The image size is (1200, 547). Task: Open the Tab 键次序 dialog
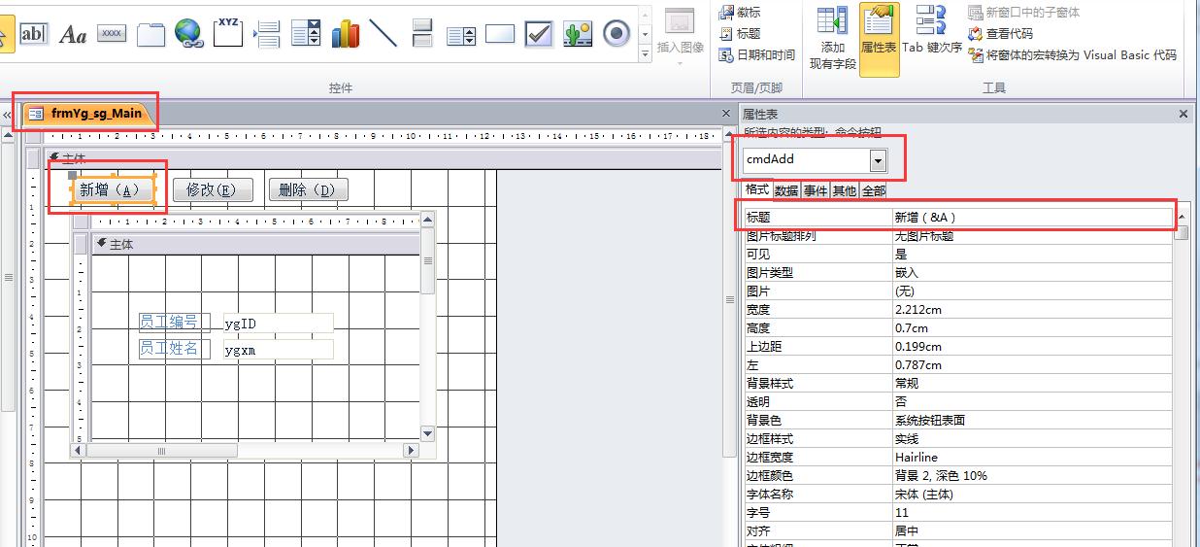tap(932, 29)
